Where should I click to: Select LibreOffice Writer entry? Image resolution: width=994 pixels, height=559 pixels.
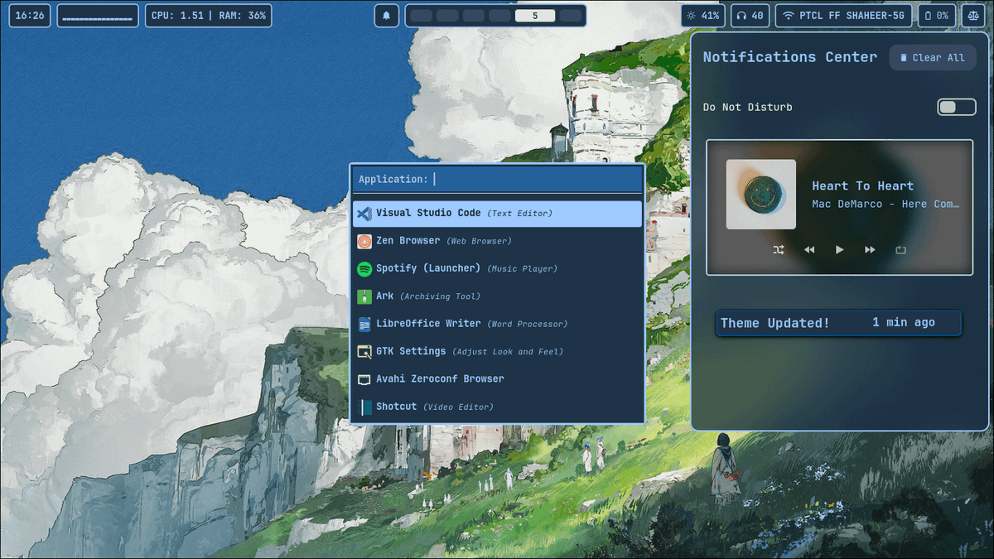coord(497,324)
